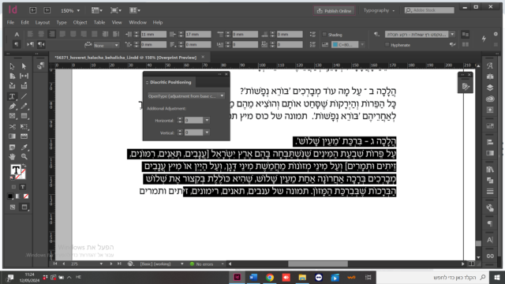Select the Scissors tool
The height and width of the screenshot is (284, 505).
click(12, 126)
